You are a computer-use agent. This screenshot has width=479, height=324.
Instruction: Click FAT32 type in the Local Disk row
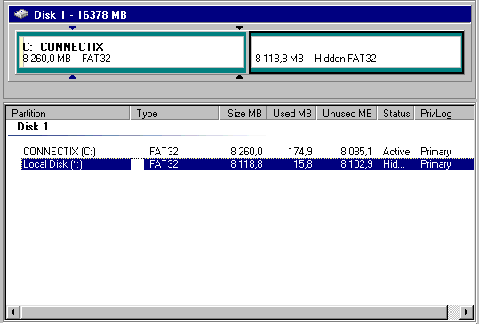(164, 164)
